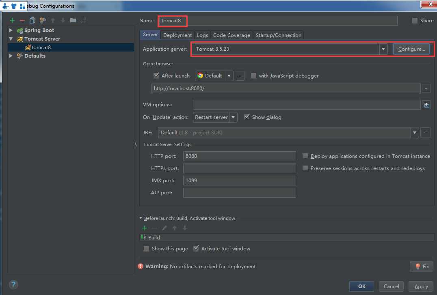Open URL ellipsis button beside localhost field

(426, 88)
